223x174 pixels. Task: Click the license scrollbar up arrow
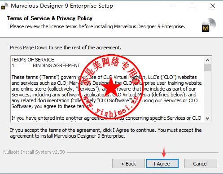[207, 60]
